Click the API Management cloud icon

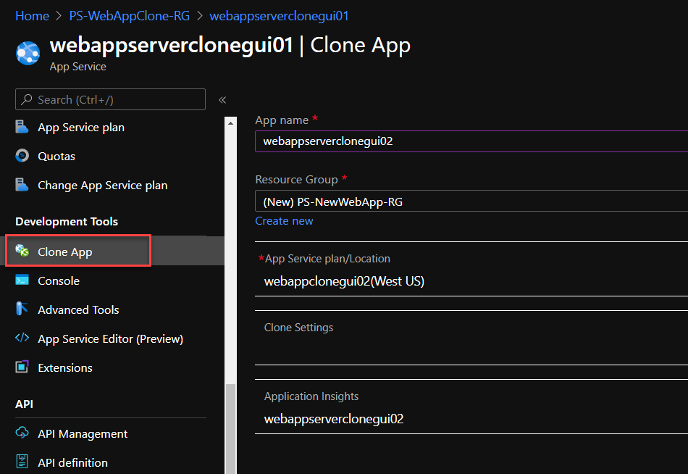22,433
